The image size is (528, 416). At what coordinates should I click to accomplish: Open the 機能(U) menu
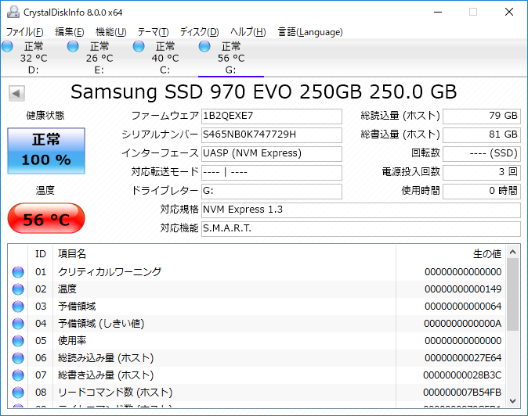pos(110,32)
